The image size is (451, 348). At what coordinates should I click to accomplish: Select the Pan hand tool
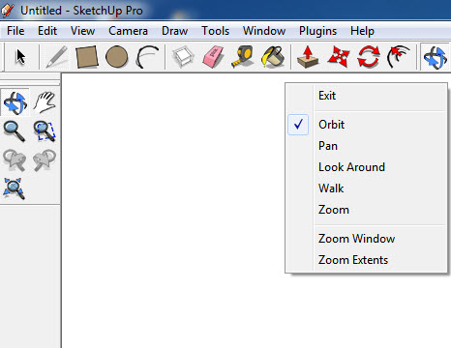tap(45, 102)
